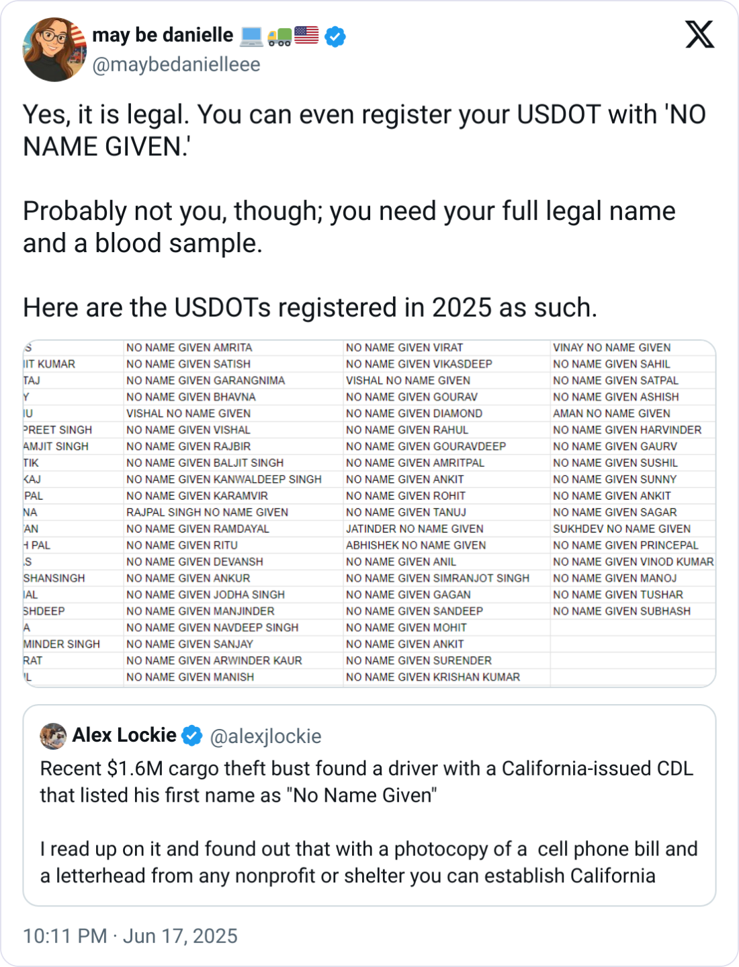Click the laptop emoji in the display name
Image resolution: width=739 pixels, height=967 pixels.
pyautogui.click(x=251, y=35)
